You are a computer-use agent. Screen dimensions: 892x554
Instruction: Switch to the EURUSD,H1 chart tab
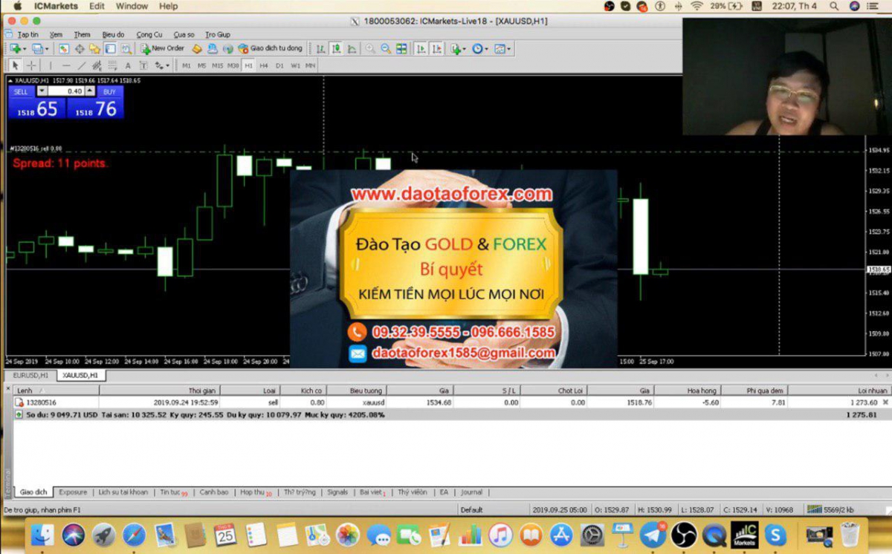click(30, 375)
